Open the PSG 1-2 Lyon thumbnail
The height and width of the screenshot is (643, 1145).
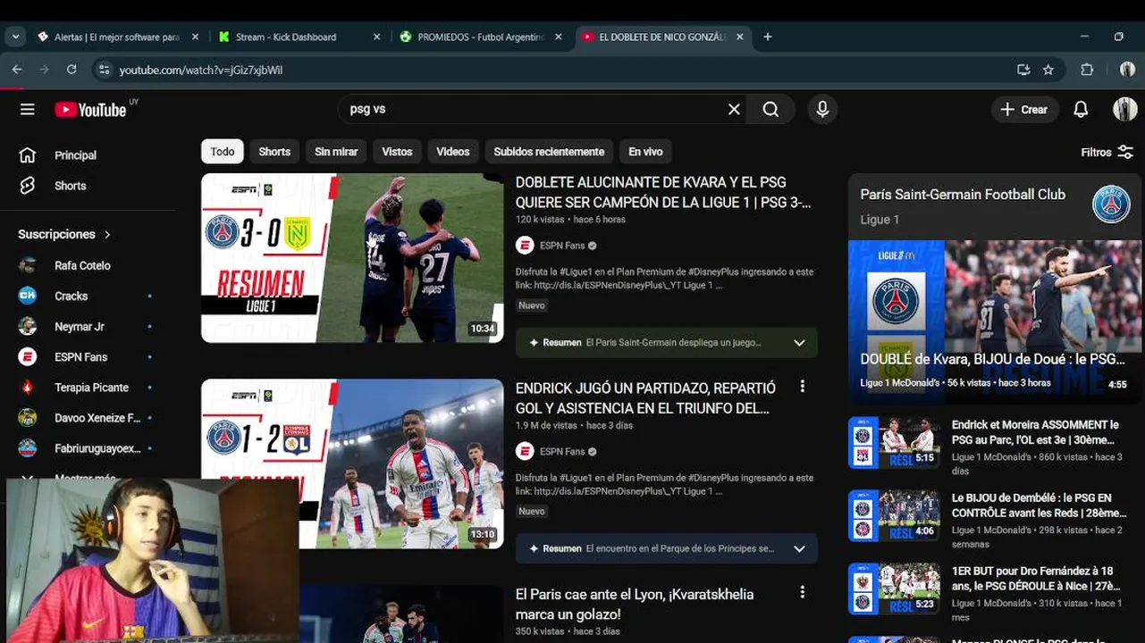352,463
